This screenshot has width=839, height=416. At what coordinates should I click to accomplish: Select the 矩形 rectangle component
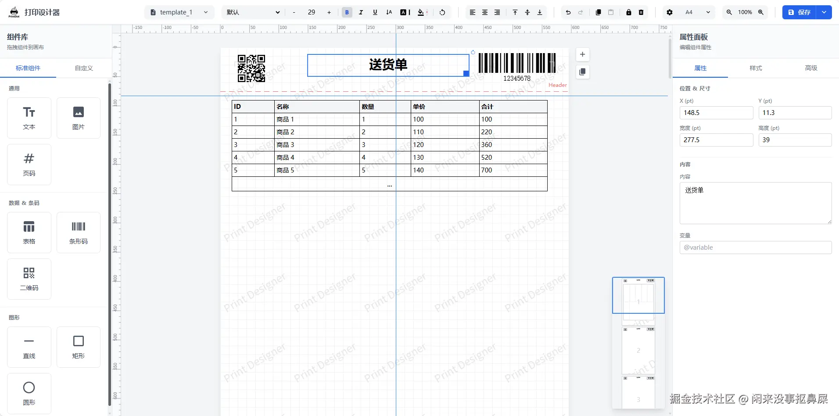79,347
